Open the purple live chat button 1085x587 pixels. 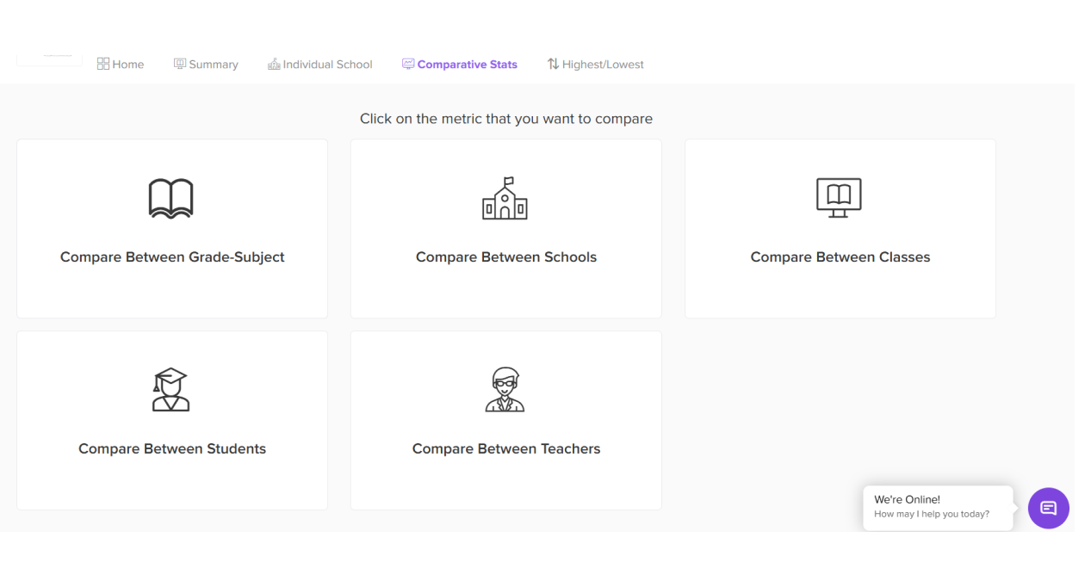pyautogui.click(x=1048, y=508)
